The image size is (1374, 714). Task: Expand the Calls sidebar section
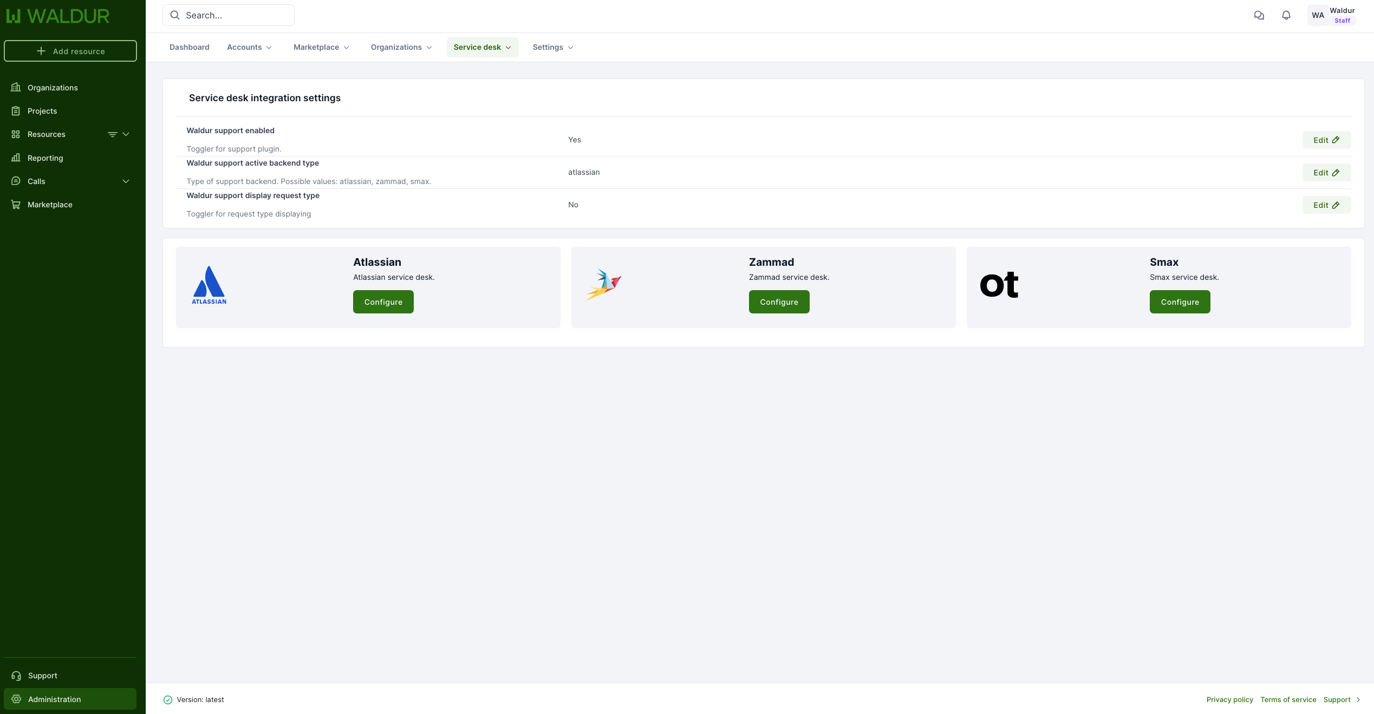tap(126, 181)
